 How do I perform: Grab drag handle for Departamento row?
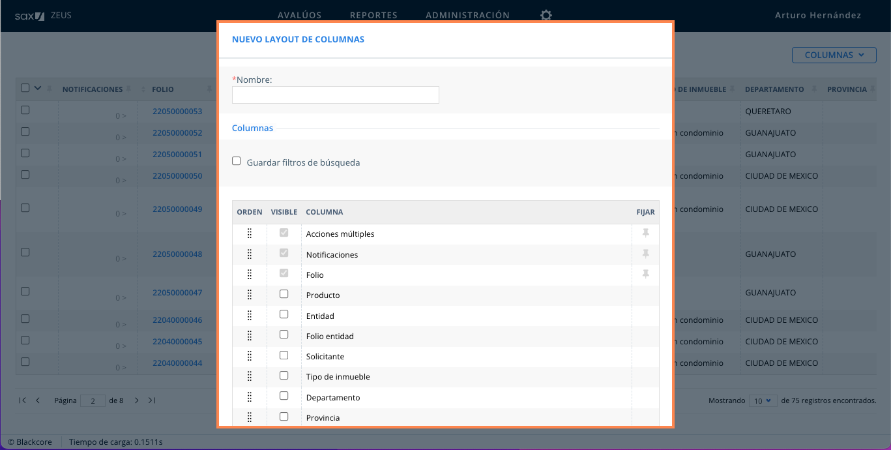pos(250,397)
